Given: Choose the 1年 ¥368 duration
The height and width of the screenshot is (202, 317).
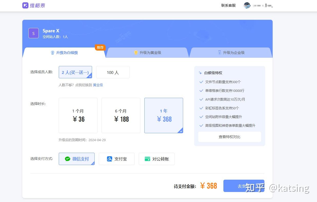Looking at the screenshot, I should (x=164, y=116).
